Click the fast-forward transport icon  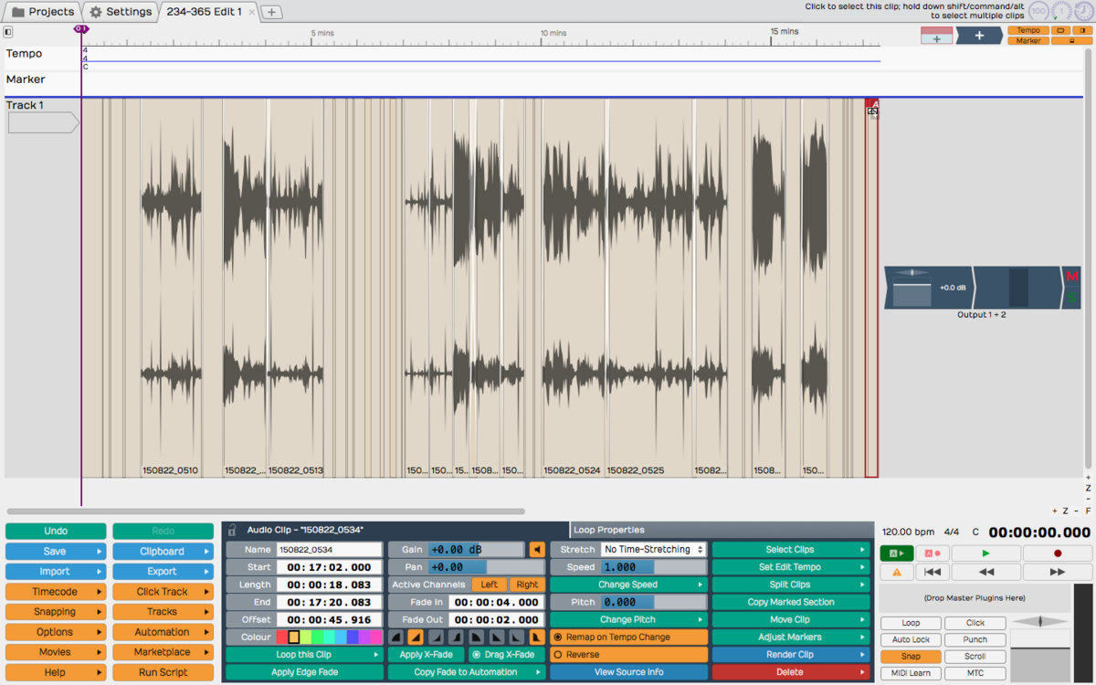[x=1058, y=572]
